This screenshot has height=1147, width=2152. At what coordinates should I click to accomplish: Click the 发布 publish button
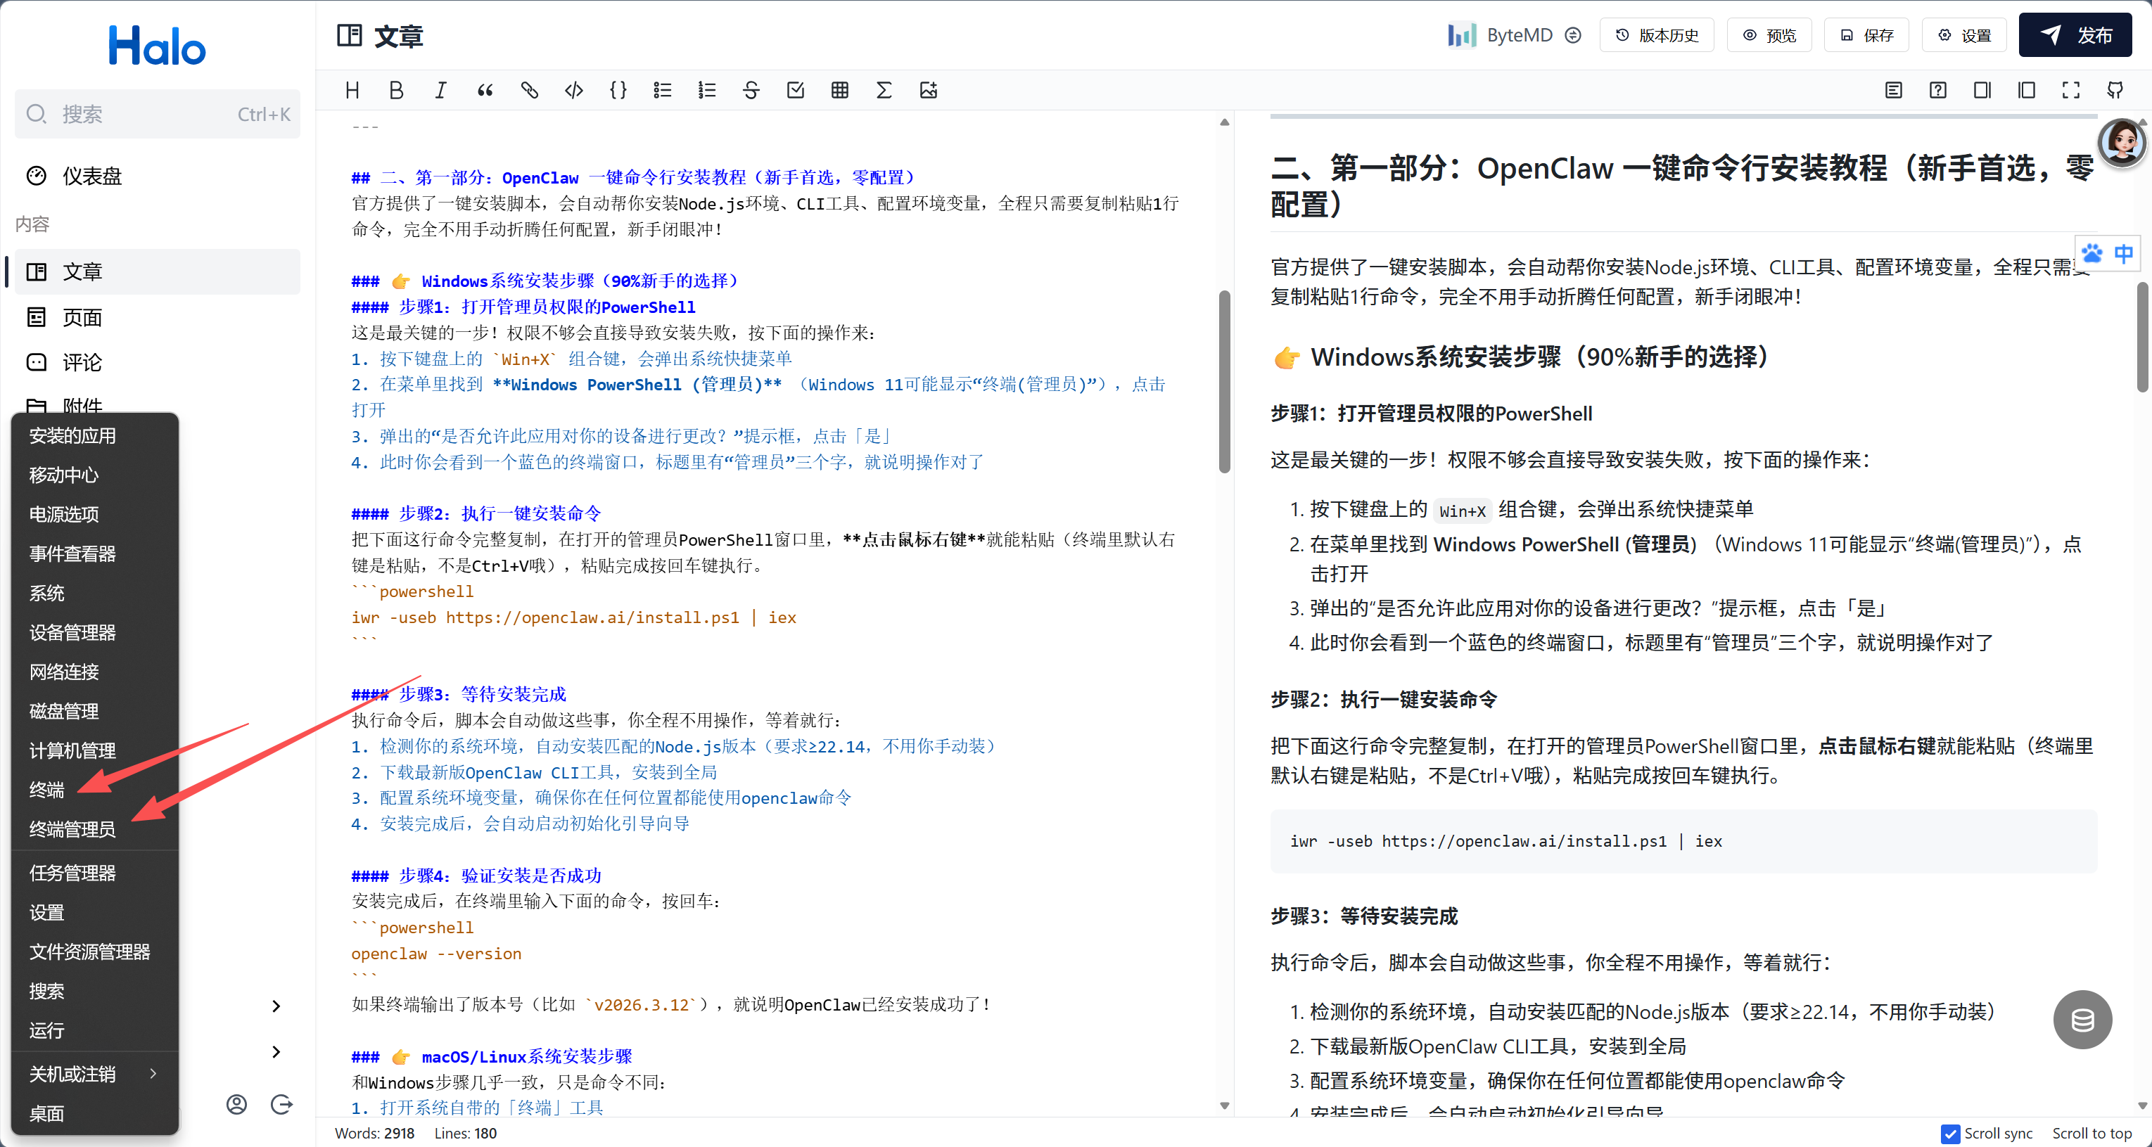pyautogui.click(x=2075, y=35)
